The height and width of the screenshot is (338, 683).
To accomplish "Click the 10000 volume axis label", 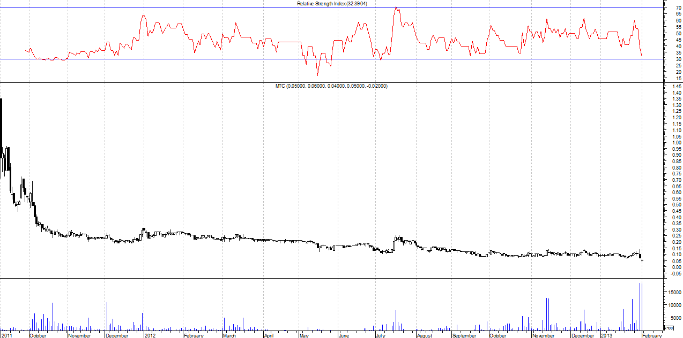I will 673,305.
